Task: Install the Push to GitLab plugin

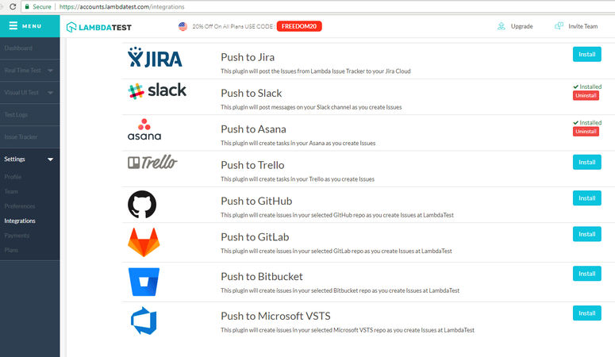Action: point(586,234)
